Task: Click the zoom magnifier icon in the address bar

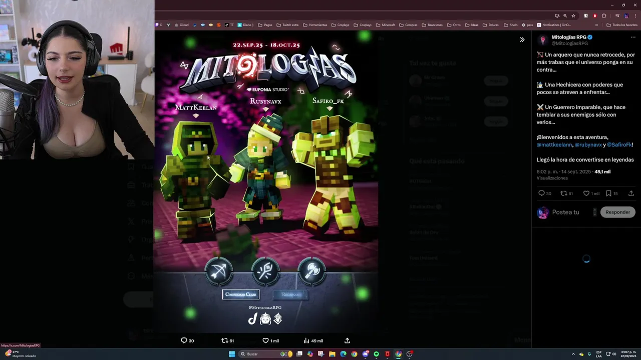Action: tap(565, 15)
